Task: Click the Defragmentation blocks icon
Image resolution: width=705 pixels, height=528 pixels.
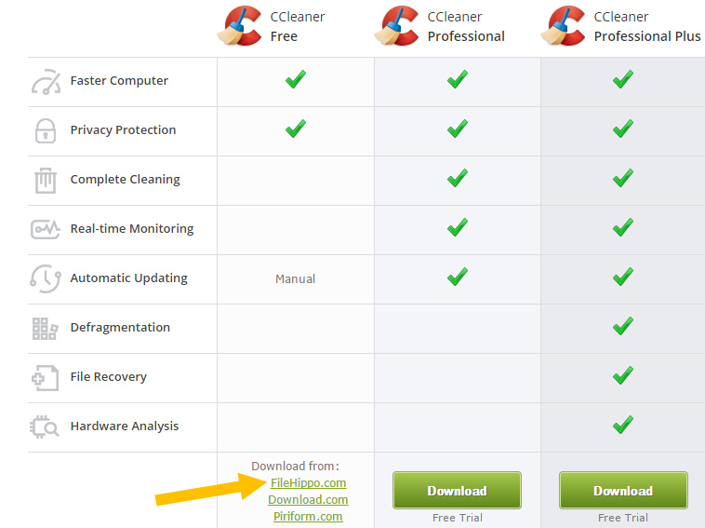Action: 45,328
